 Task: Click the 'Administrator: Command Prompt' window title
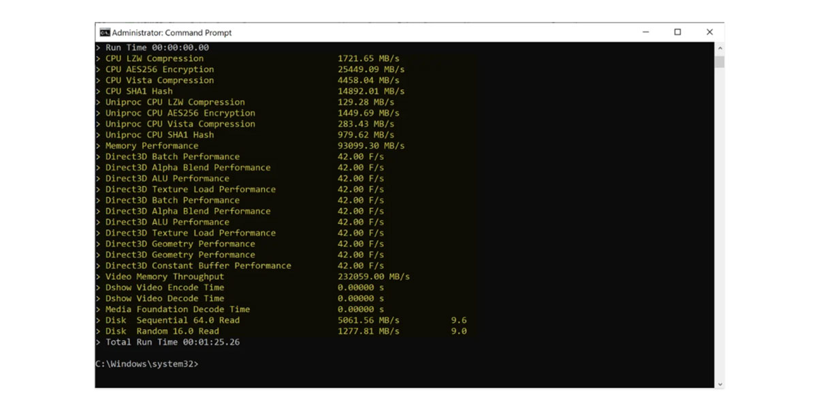[x=172, y=33]
